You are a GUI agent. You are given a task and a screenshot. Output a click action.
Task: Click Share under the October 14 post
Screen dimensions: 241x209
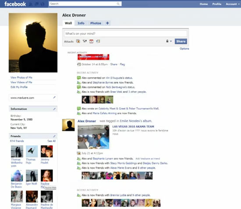point(114,64)
